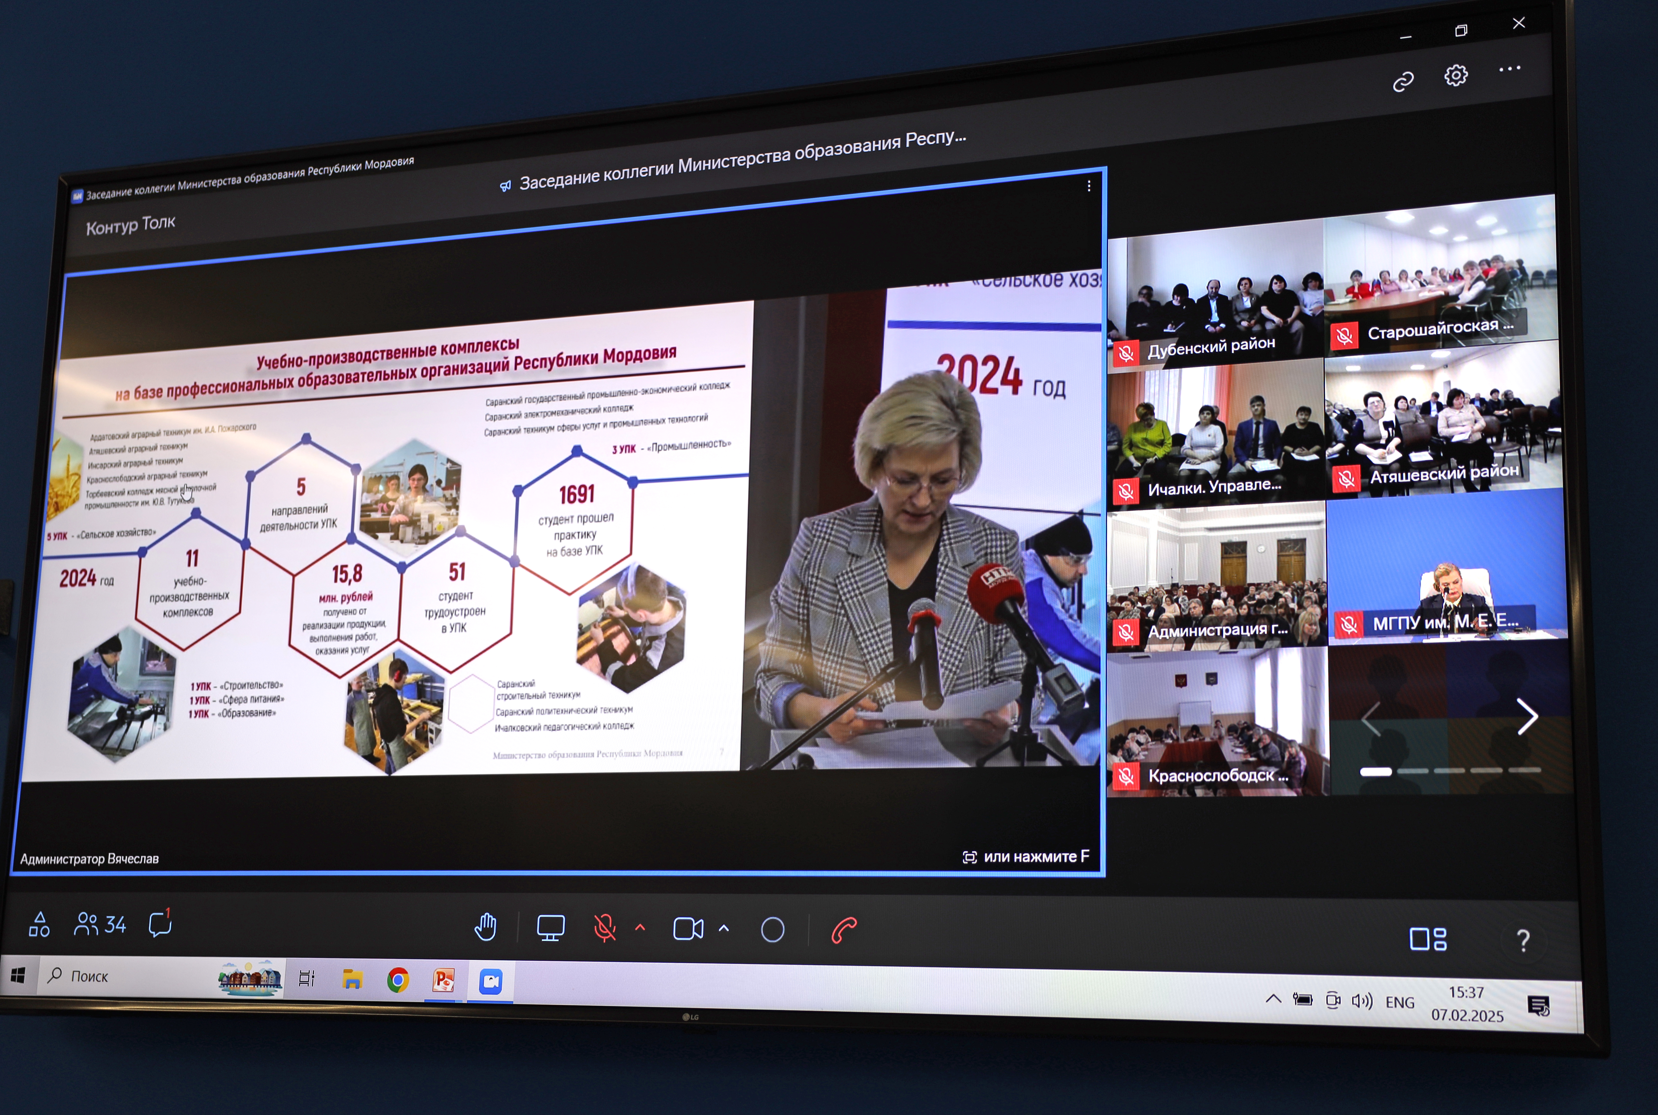Switch layout view icon at bottom right
Image resolution: width=1658 pixels, height=1115 pixels.
(x=1428, y=939)
